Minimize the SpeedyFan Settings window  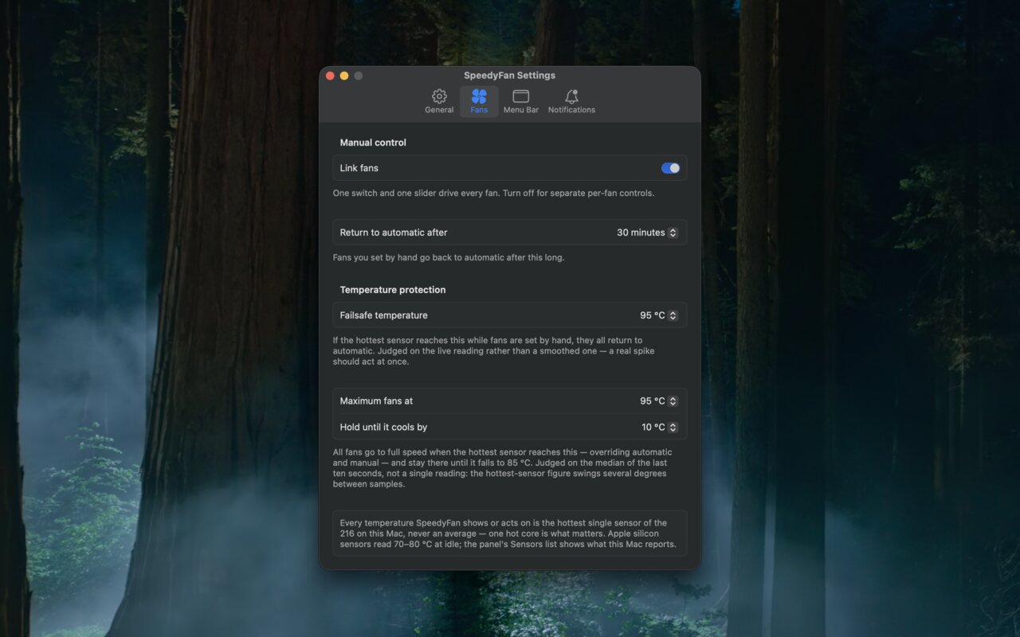(344, 76)
